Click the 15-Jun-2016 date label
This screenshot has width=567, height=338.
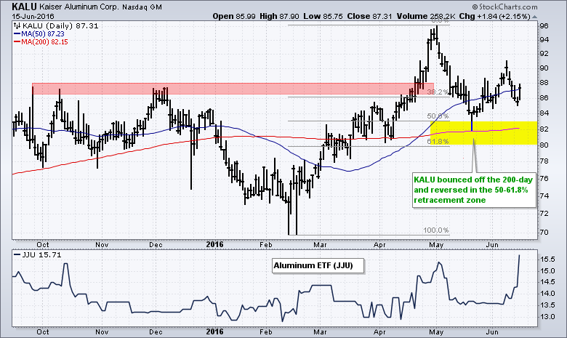point(33,16)
